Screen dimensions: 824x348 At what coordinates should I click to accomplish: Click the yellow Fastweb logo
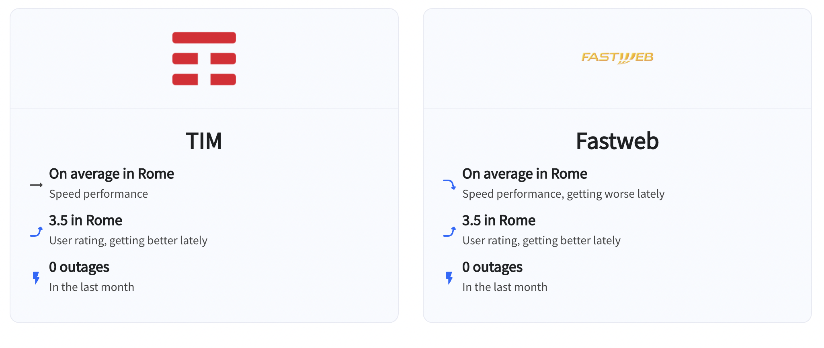(x=617, y=58)
